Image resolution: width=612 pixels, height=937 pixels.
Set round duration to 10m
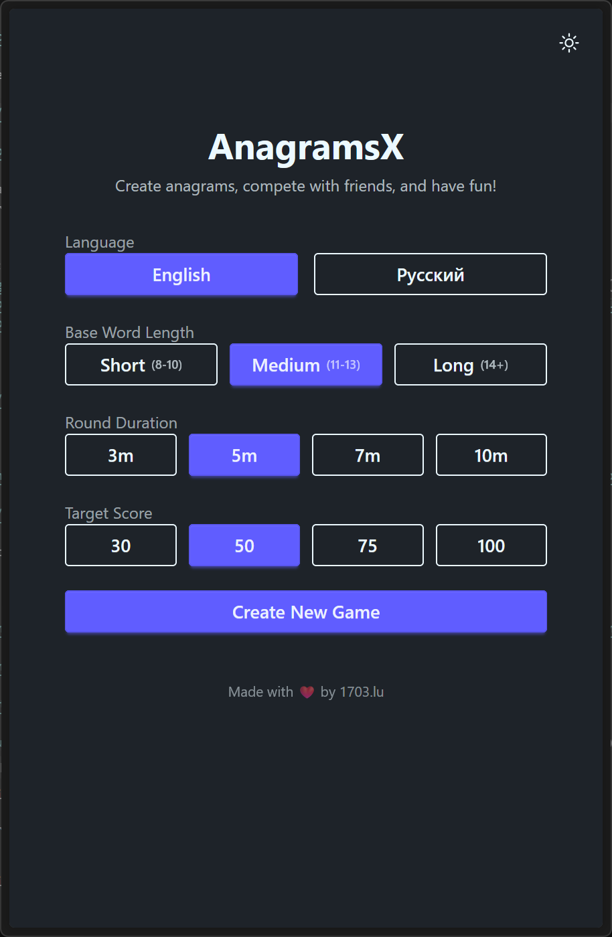click(491, 455)
